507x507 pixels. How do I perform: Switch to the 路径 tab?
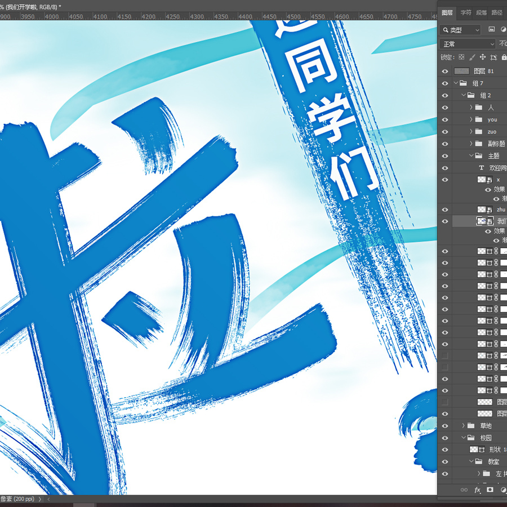(x=497, y=12)
